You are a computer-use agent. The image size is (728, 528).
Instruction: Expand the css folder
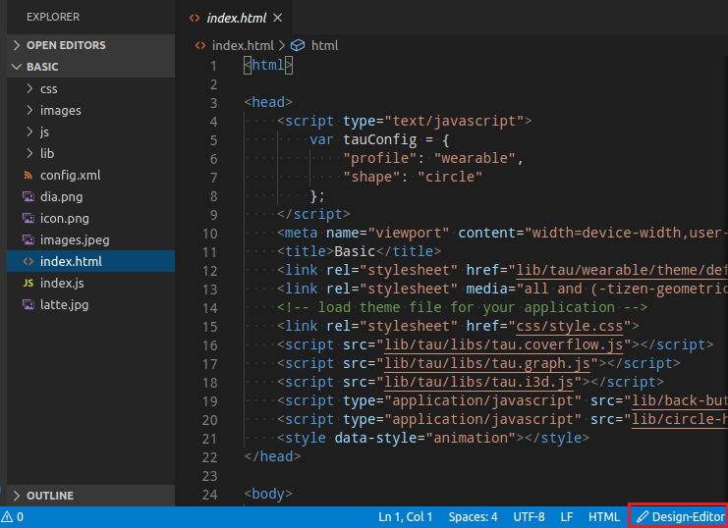48,88
